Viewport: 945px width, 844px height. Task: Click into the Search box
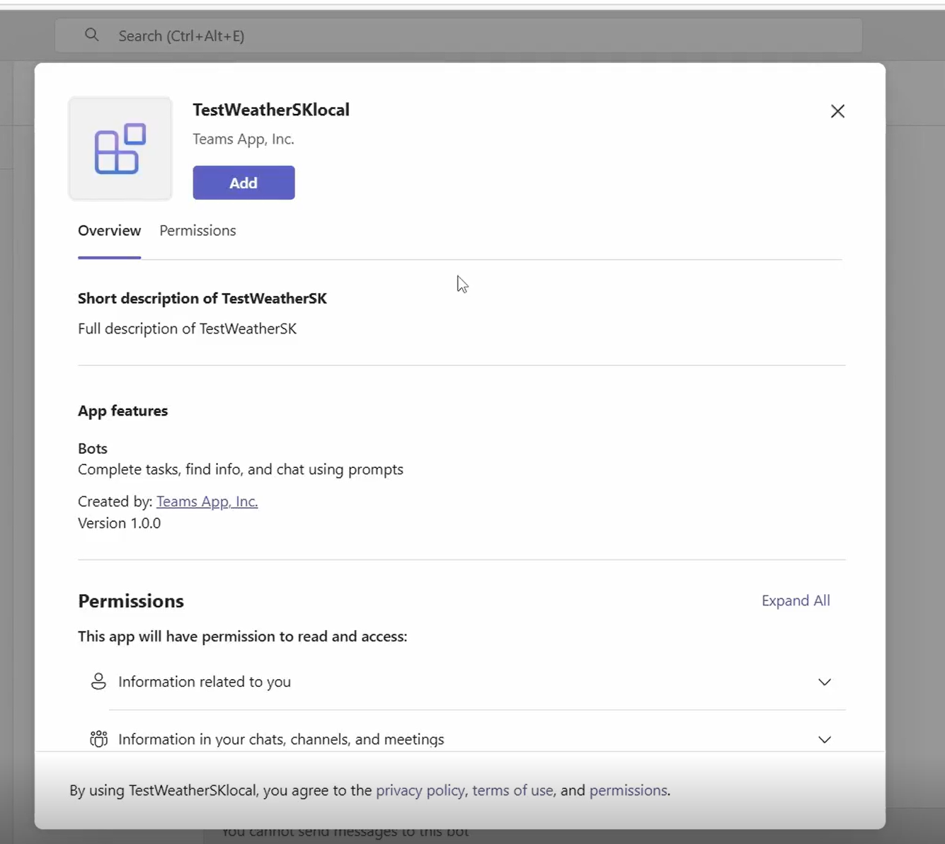pos(459,35)
